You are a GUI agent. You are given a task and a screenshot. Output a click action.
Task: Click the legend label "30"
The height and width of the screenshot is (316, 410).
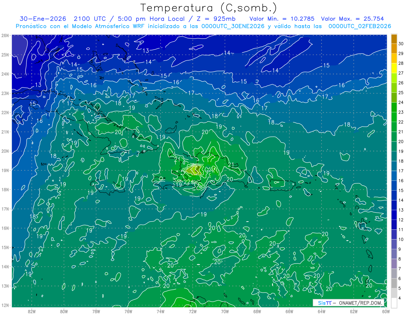[401, 44]
